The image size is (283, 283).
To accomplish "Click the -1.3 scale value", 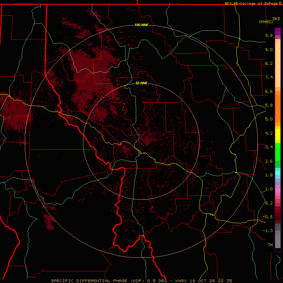I will point(268,231).
